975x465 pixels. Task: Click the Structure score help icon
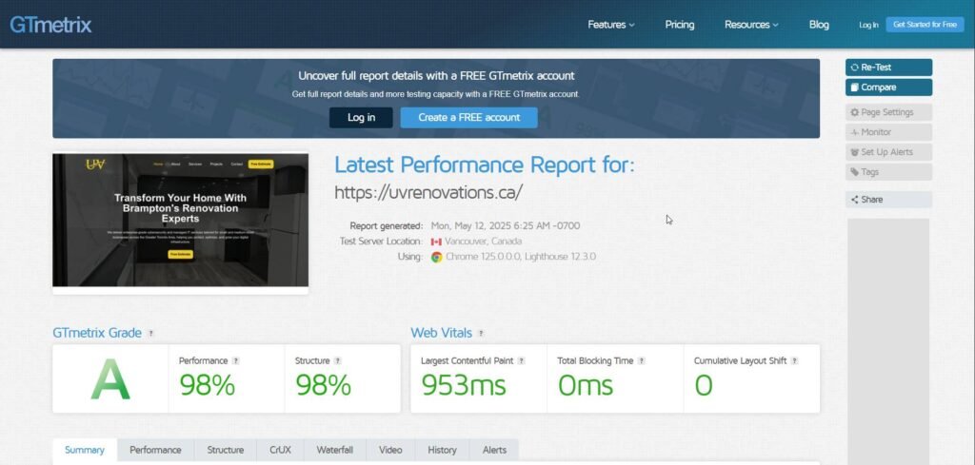[338, 360]
